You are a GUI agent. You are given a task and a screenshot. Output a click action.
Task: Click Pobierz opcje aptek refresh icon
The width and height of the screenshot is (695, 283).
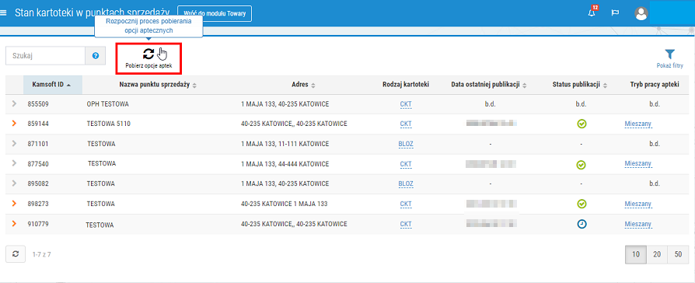click(x=148, y=54)
